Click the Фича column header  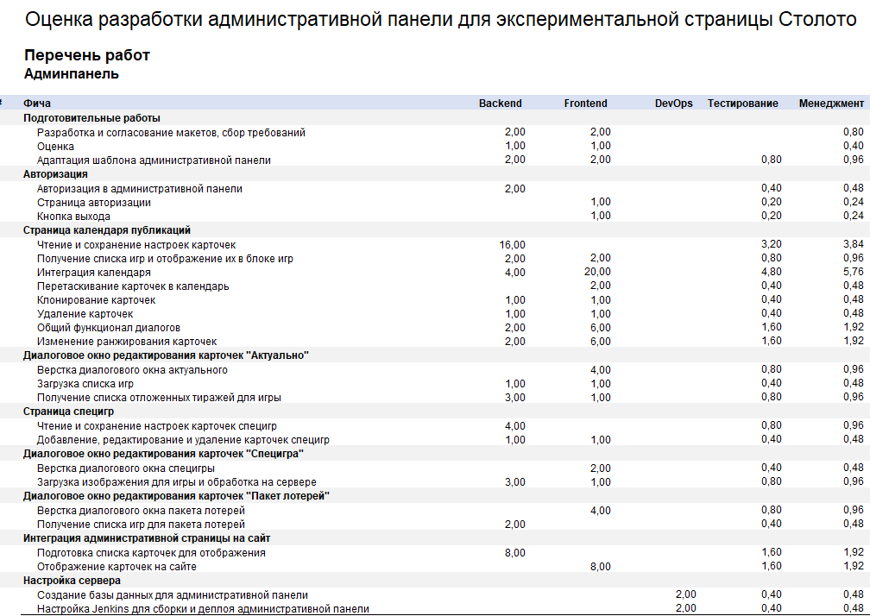37,104
